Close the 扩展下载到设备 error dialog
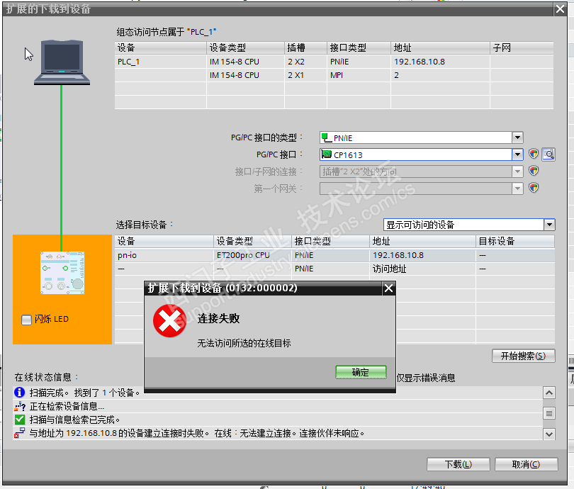The width and height of the screenshot is (574, 489). point(388,288)
